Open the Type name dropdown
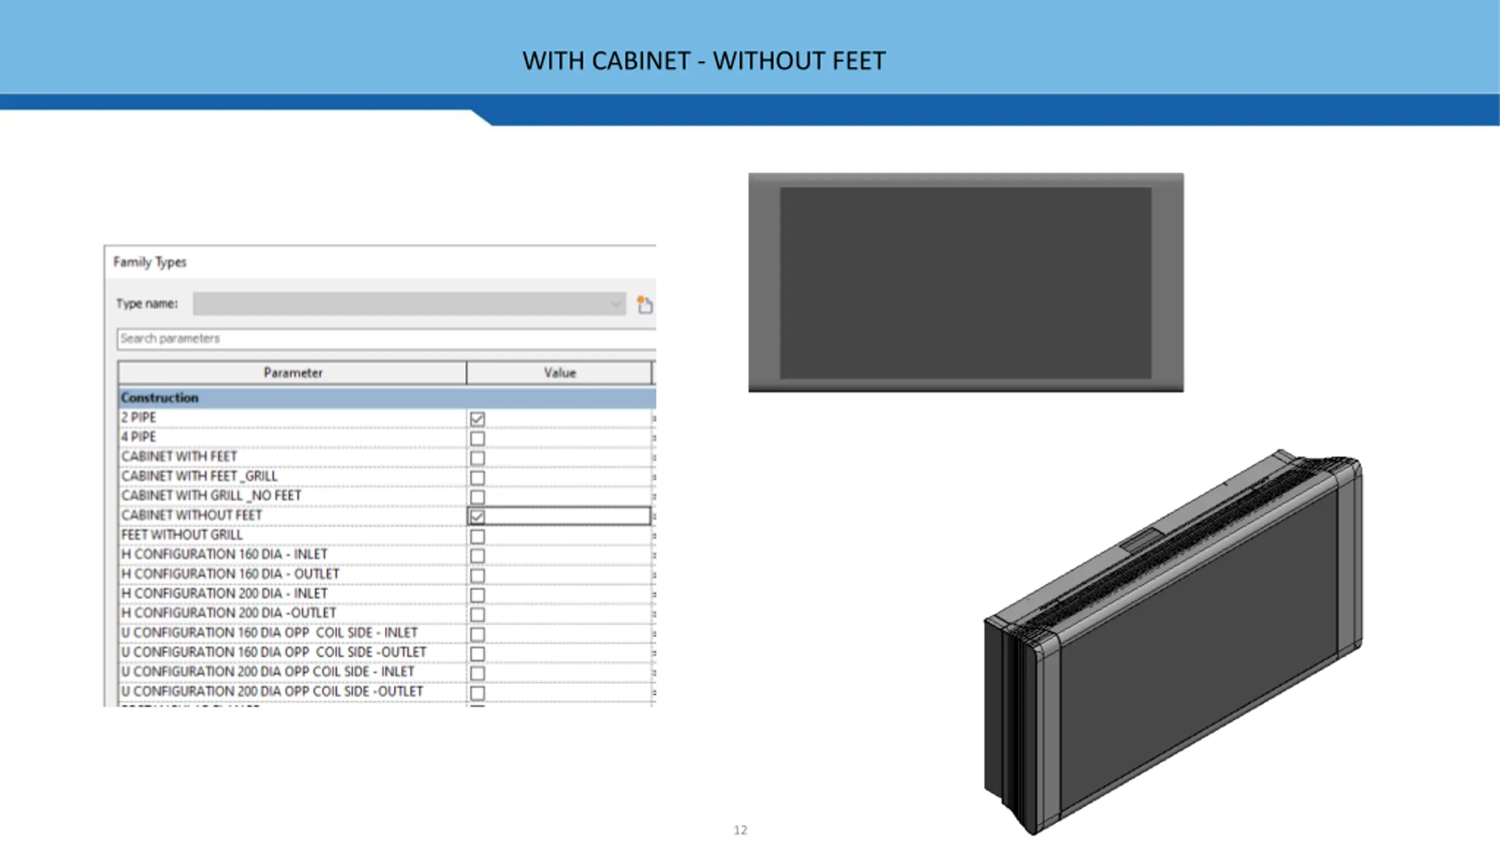Image resolution: width=1500 pixels, height=843 pixels. [409, 304]
